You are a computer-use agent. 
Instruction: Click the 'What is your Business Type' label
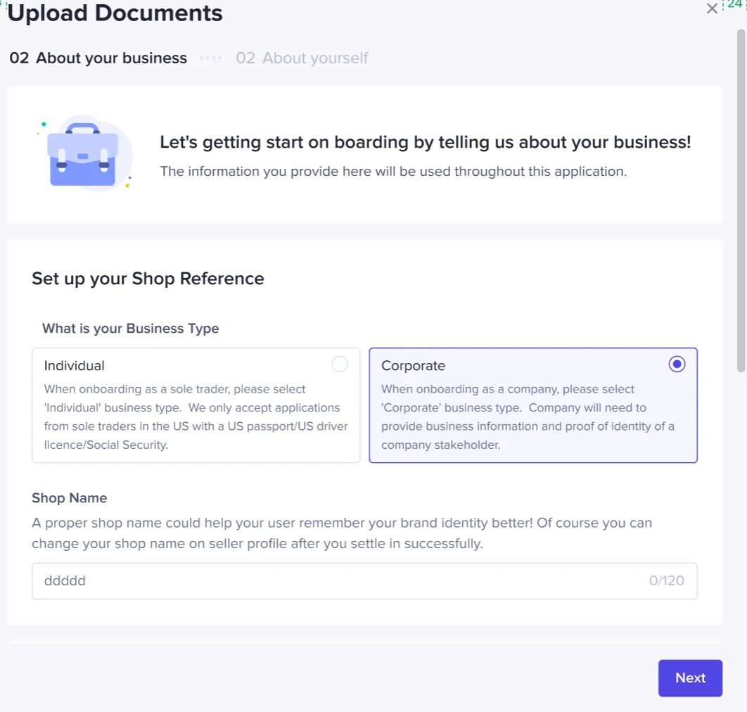point(130,329)
